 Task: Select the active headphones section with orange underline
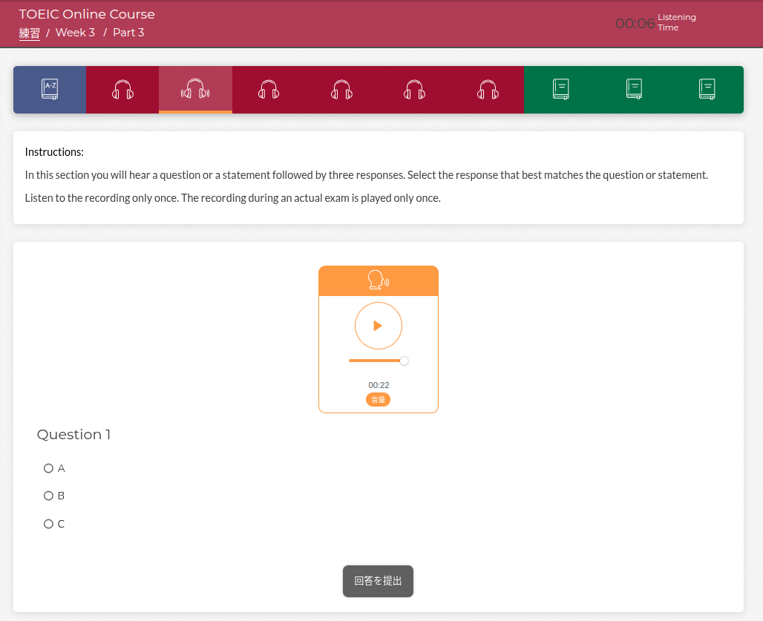tap(195, 90)
